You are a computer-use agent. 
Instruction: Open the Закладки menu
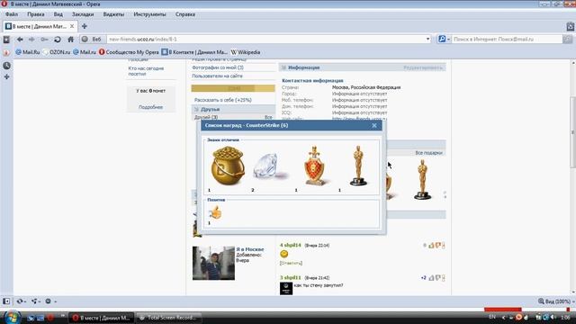pyautogui.click(x=83, y=14)
